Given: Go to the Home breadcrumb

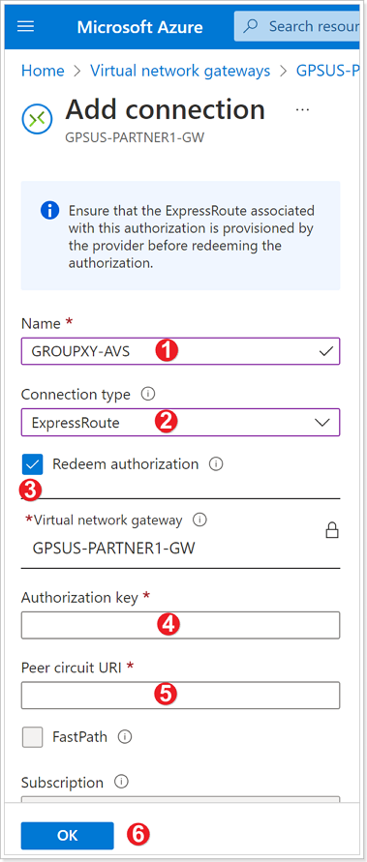Looking at the screenshot, I should (x=43, y=71).
